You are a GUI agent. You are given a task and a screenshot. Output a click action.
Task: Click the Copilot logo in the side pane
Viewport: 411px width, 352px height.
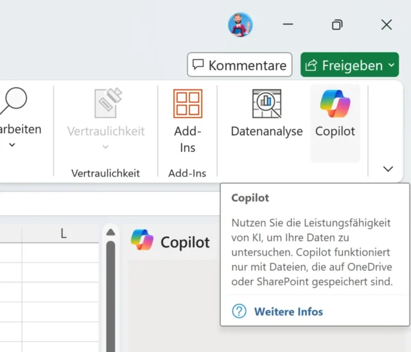tap(143, 241)
